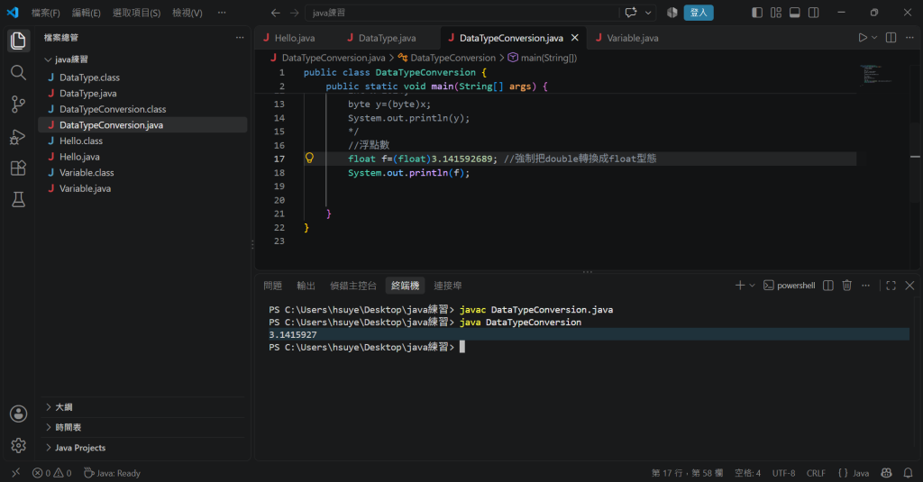
Task: Open terminal panel more actions ellipsis
Action: pos(865,286)
